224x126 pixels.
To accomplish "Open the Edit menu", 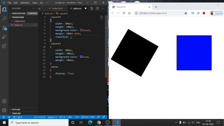I will coord(15,2).
